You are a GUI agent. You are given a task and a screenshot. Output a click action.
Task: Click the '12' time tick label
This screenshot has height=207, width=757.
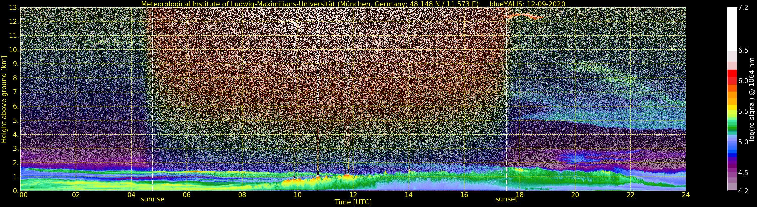point(353,195)
